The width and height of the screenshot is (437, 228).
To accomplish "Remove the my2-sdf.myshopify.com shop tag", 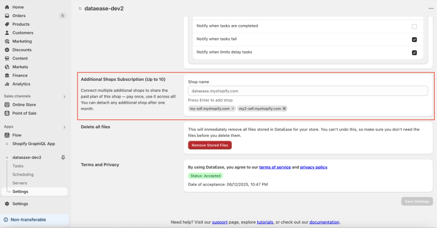I will pos(284,109).
